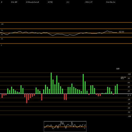
Task: Click the MR axis label 80
Action: [x=129, y=78]
